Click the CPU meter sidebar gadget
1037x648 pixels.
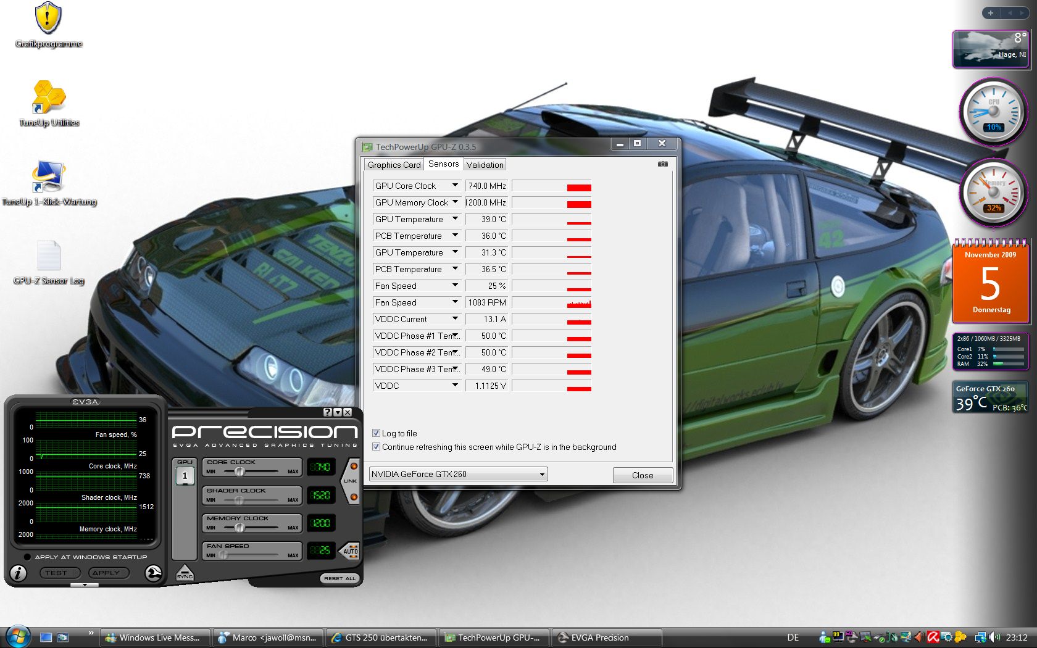993,112
